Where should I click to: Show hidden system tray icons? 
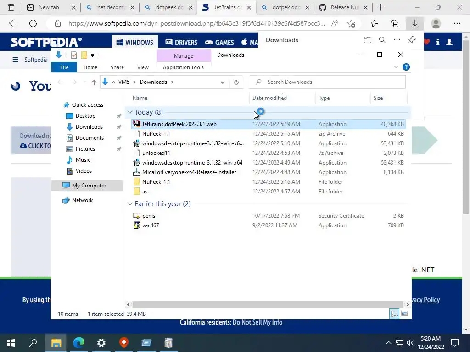pos(388,343)
